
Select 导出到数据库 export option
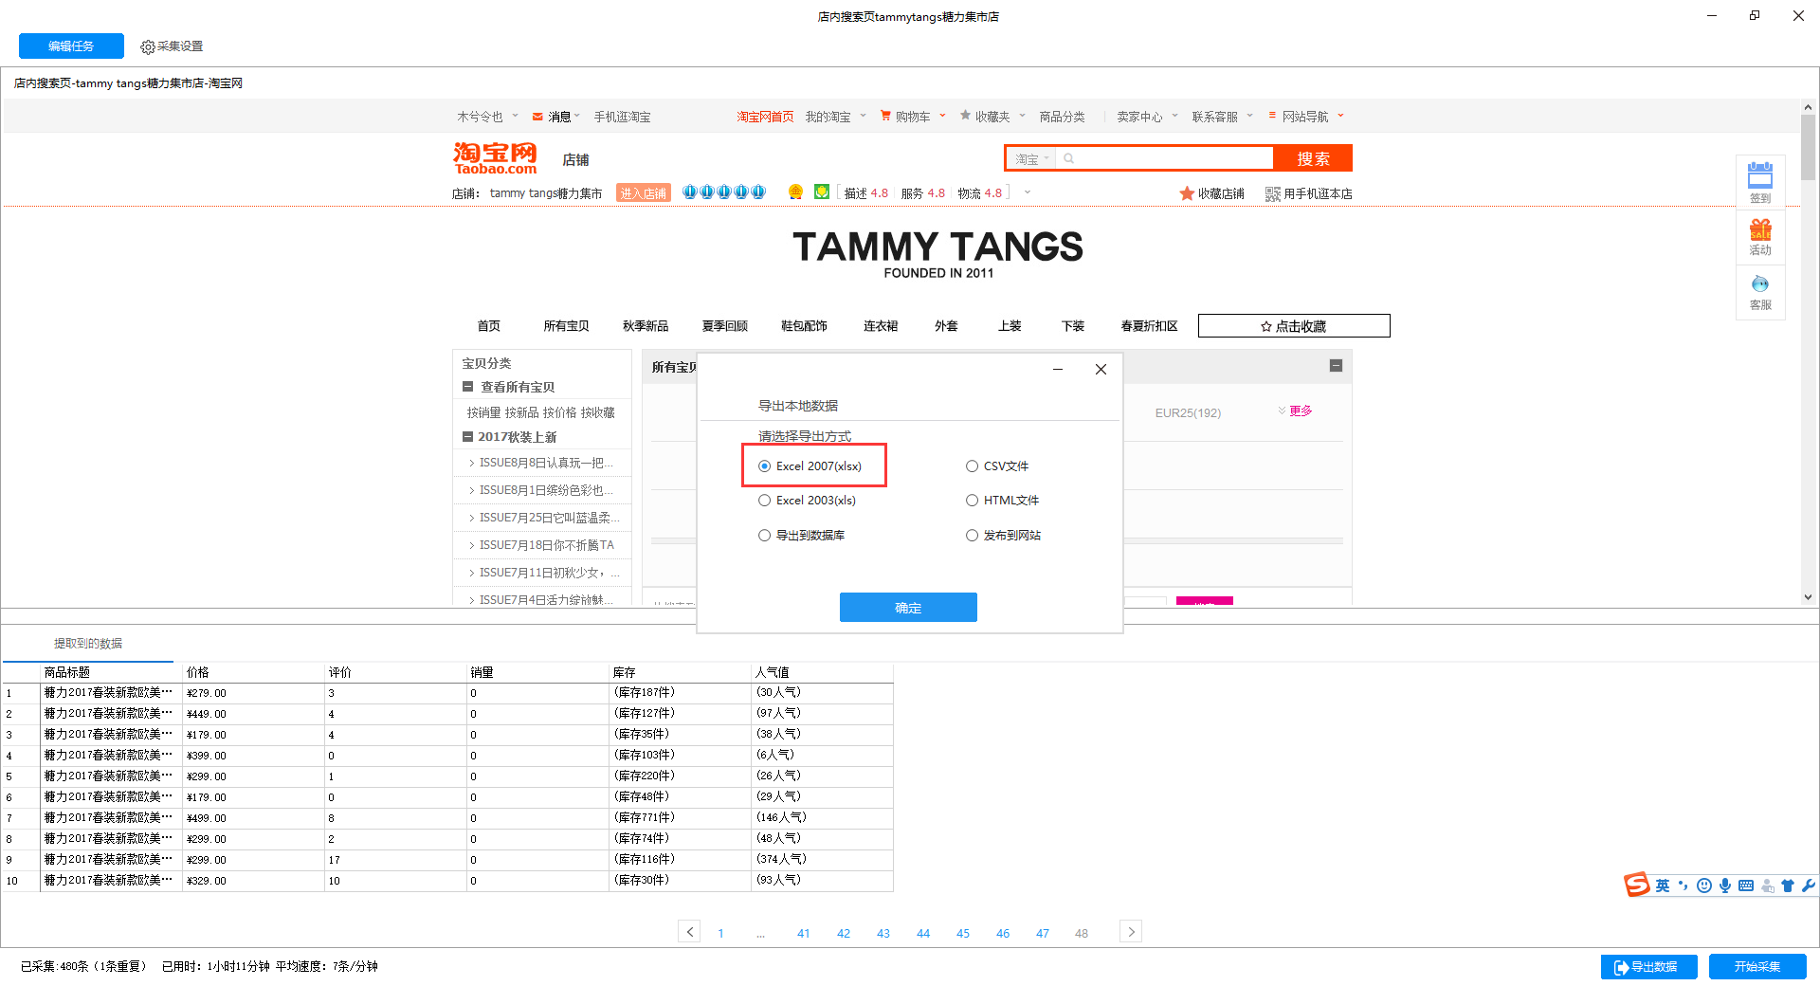pos(802,536)
